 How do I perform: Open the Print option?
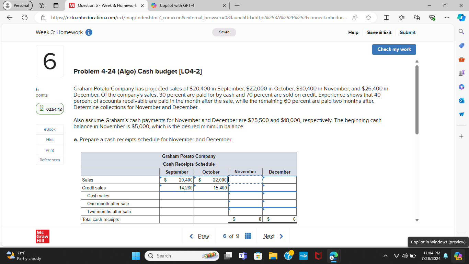coord(50,150)
